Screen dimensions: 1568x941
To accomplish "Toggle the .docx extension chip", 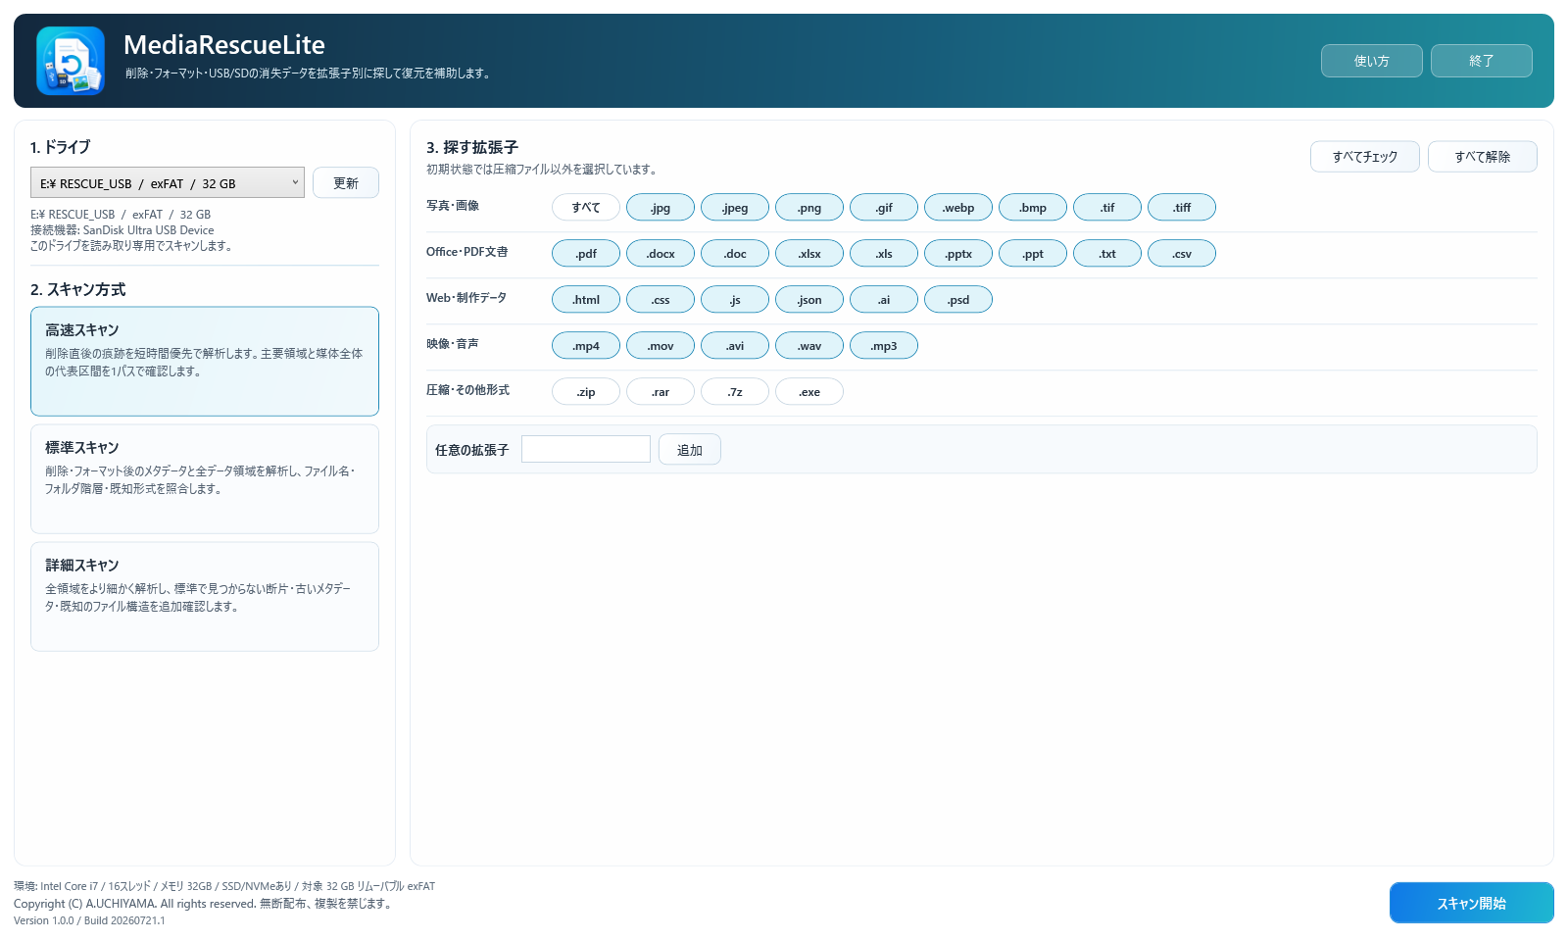I will click(x=661, y=254).
